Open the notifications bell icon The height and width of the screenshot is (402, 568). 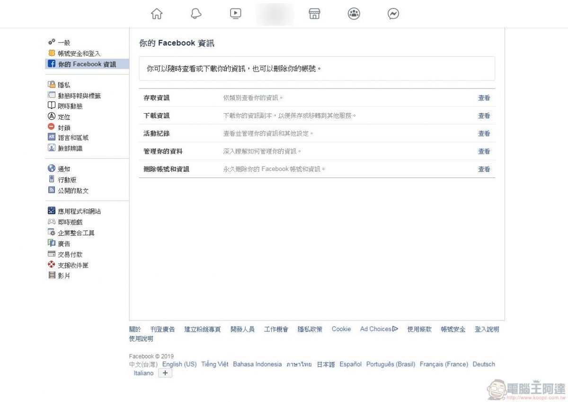[196, 14]
